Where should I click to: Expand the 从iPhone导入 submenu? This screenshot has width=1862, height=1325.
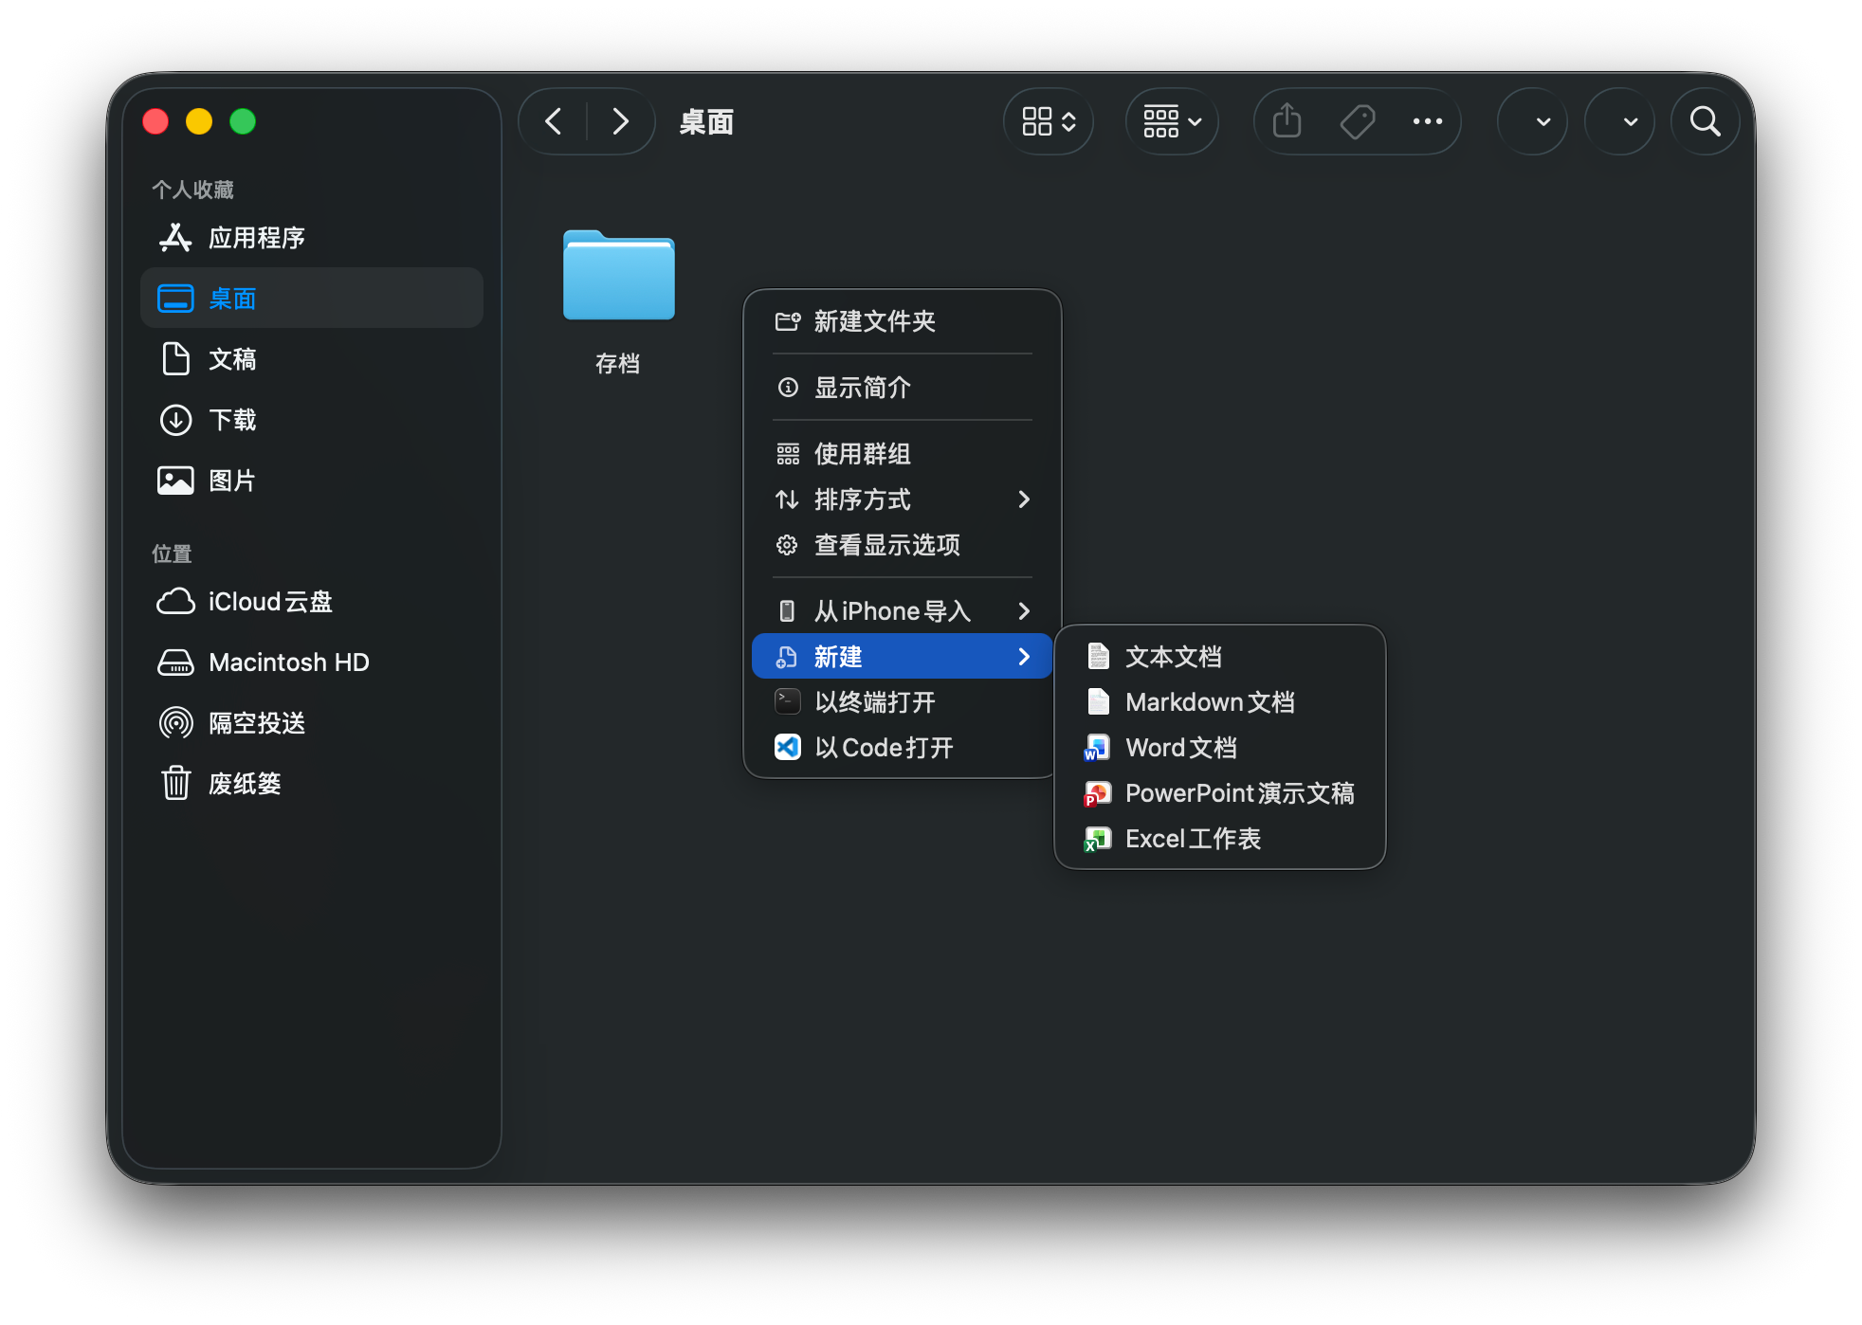tap(902, 611)
